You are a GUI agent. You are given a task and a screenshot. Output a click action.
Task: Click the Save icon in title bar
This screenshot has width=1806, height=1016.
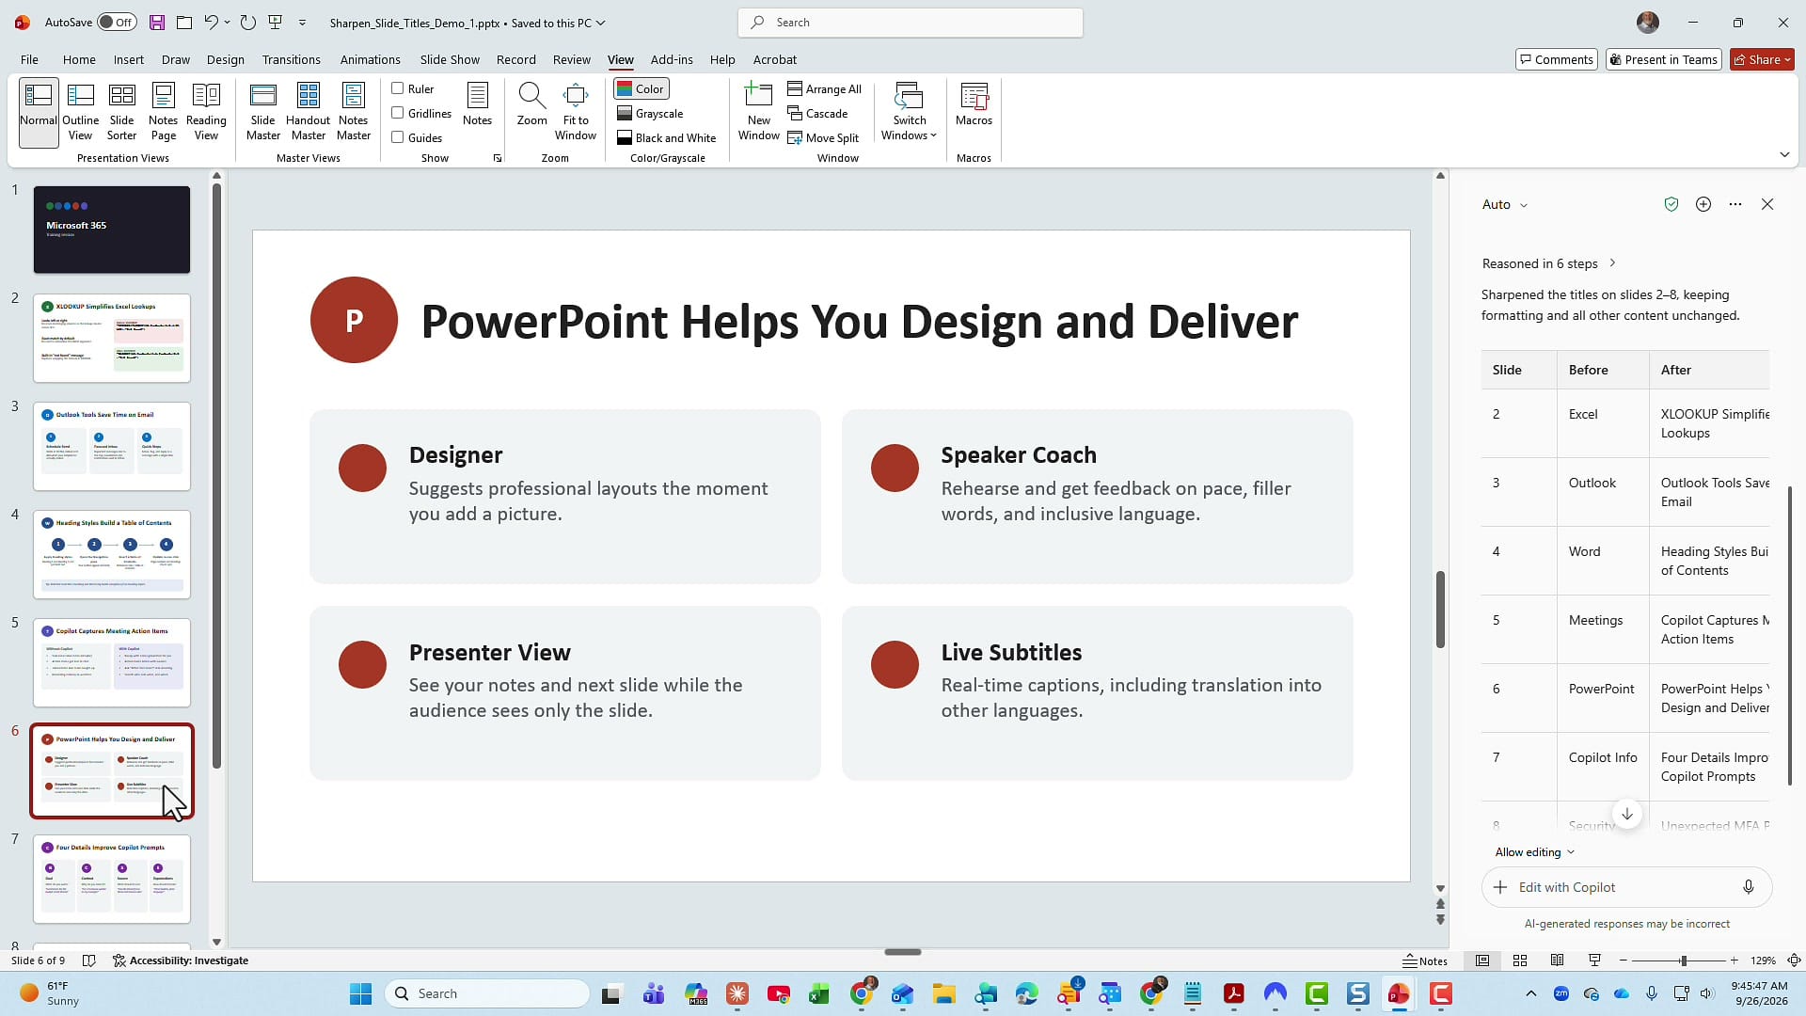(x=157, y=23)
